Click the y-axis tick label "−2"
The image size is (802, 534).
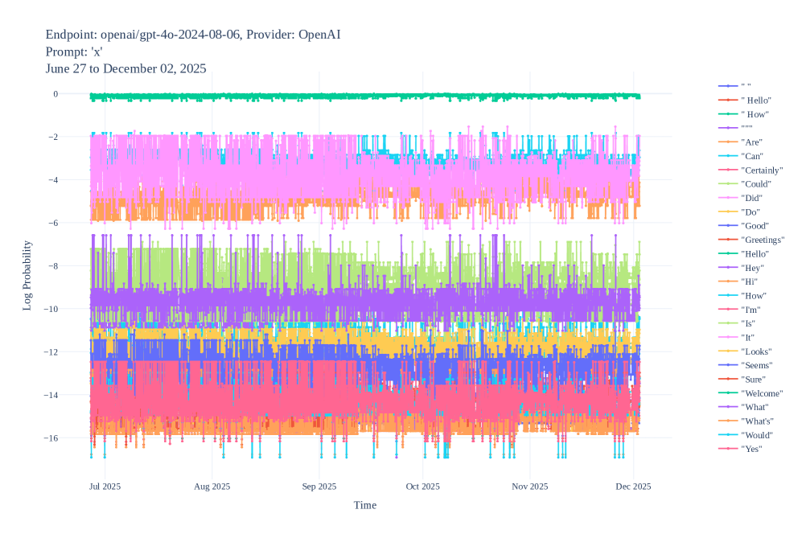coord(53,137)
